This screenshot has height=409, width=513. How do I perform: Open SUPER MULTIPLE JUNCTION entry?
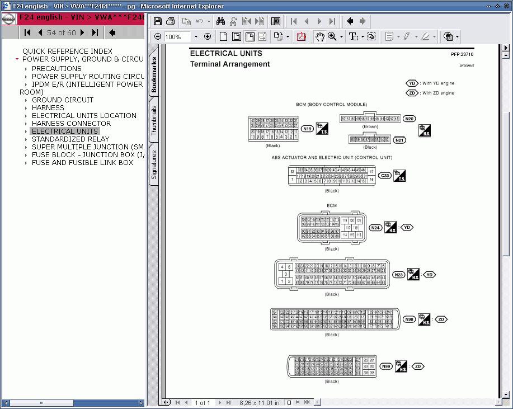click(x=88, y=147)
